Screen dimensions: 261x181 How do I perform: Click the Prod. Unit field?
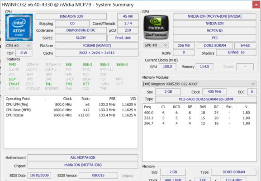pos(123,38)
